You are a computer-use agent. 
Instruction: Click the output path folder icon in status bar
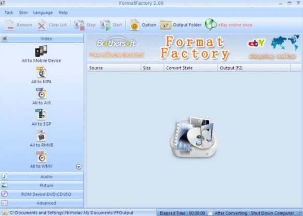click(5, 213)
